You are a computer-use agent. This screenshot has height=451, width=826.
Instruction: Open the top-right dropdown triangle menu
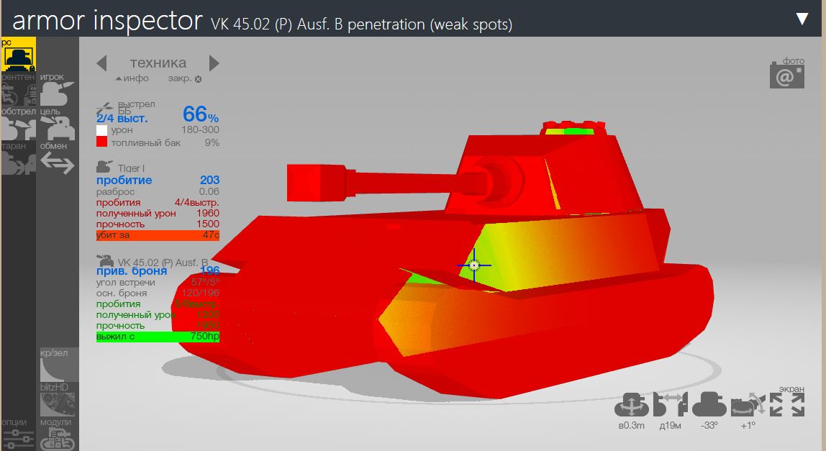(802, 19)
